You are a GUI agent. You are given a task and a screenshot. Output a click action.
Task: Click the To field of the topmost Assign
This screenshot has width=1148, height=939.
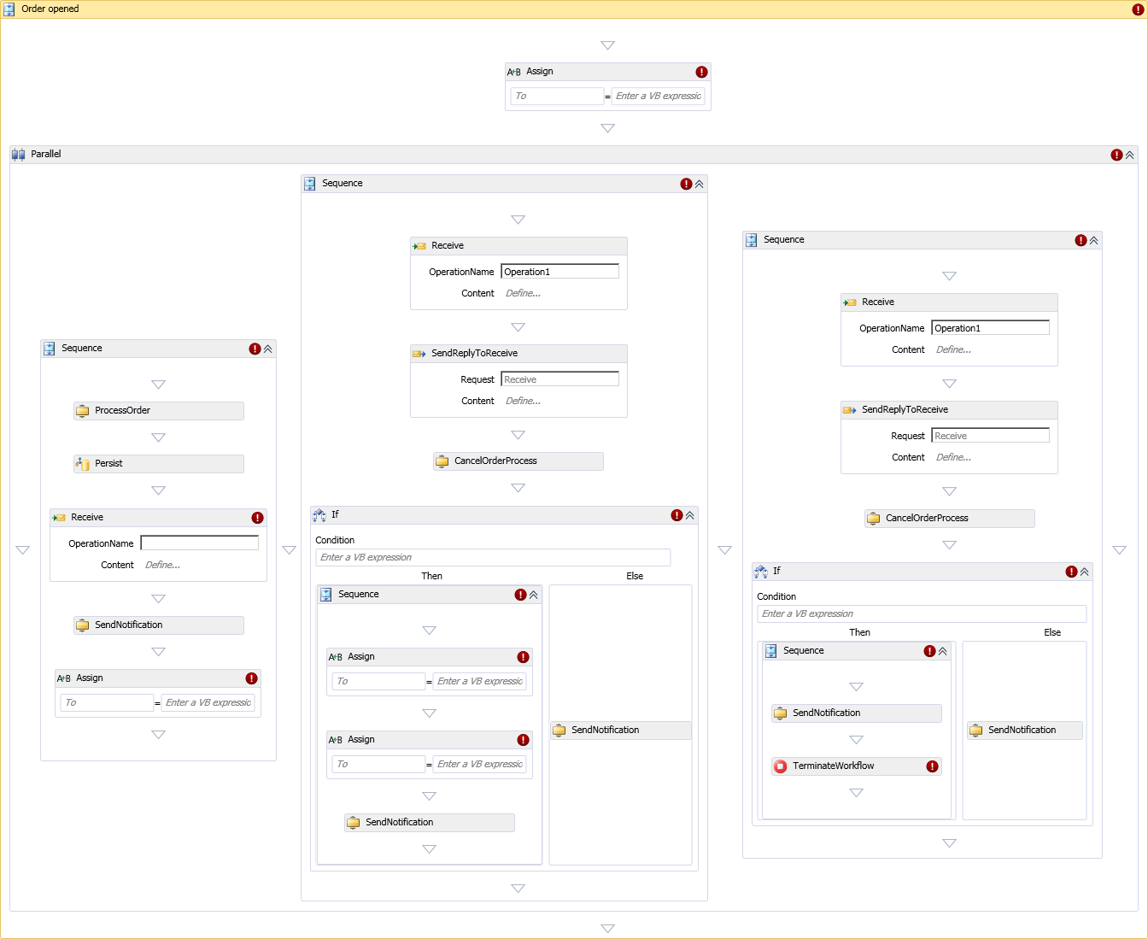(557, 96)
